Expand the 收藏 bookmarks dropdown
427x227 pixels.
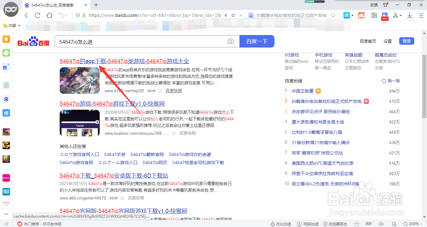(19, 26)
